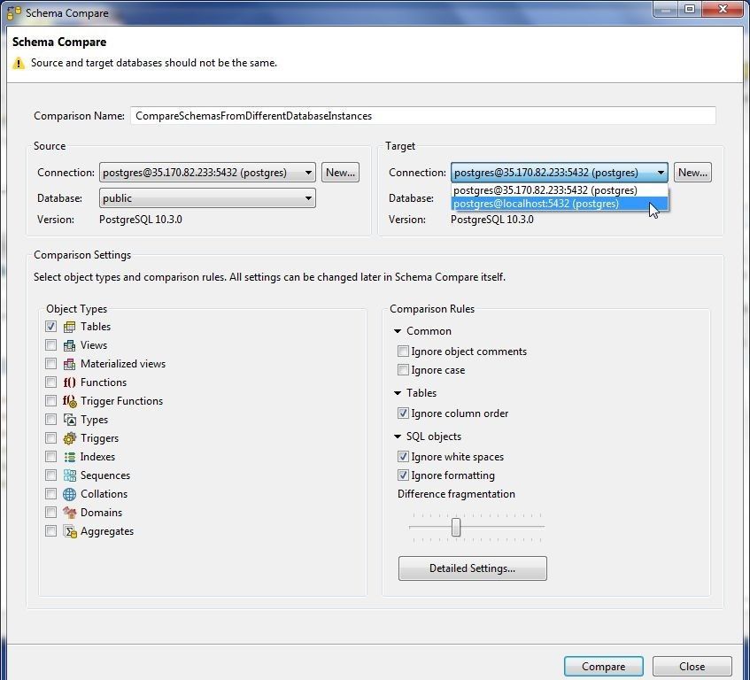Enable Ignore object comments

click(x=403, y=352)
